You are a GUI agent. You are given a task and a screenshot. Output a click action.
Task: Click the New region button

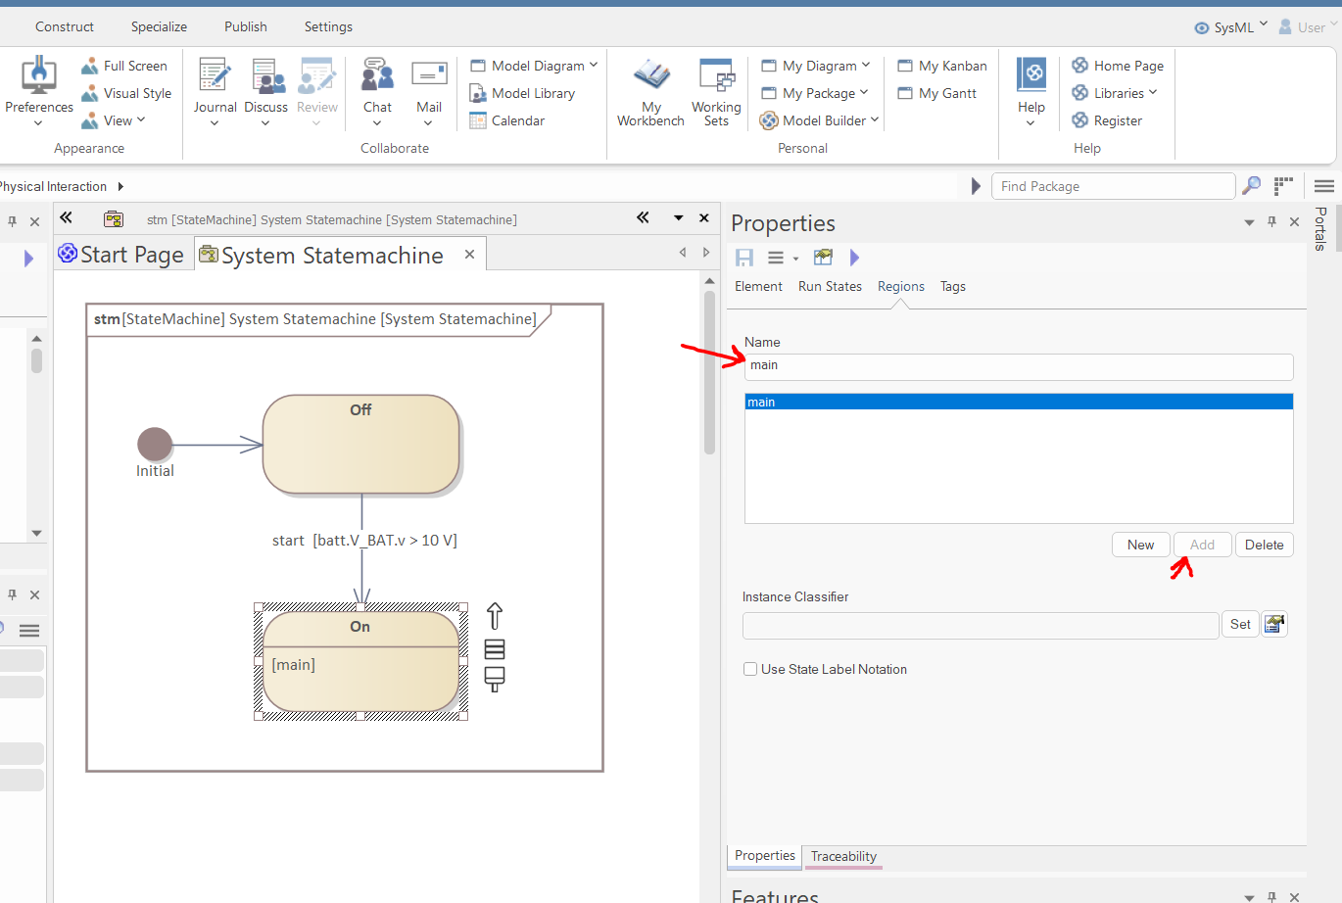pyautogui.click(x=1140, y=545)
